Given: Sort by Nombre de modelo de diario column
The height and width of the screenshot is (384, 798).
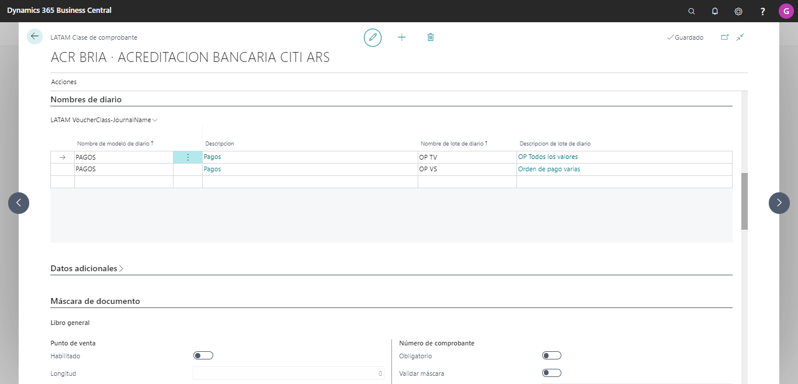Looking at the screenshot, I should (x=115, y=143).
